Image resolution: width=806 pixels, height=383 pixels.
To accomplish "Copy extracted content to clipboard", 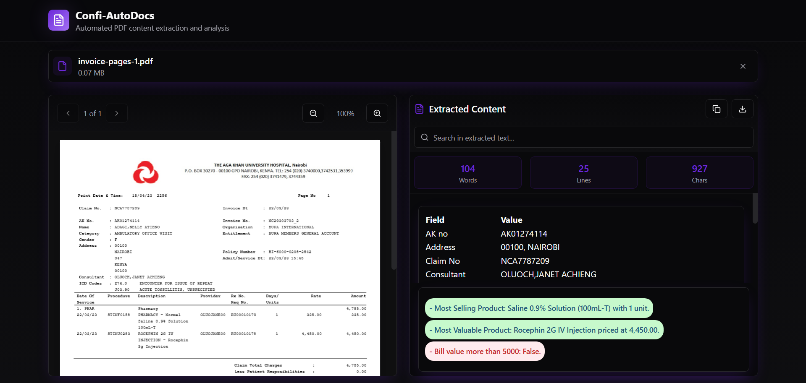I will pos(717,109).
